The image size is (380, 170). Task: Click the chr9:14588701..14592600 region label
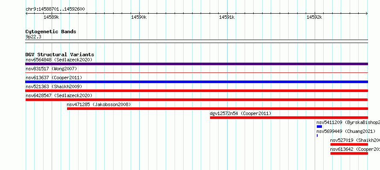pos(55,9)
